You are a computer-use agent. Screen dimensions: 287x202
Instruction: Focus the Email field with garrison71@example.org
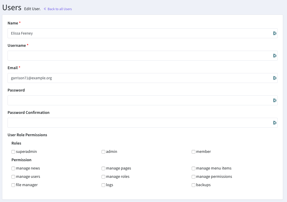click(x=142, y=78)
